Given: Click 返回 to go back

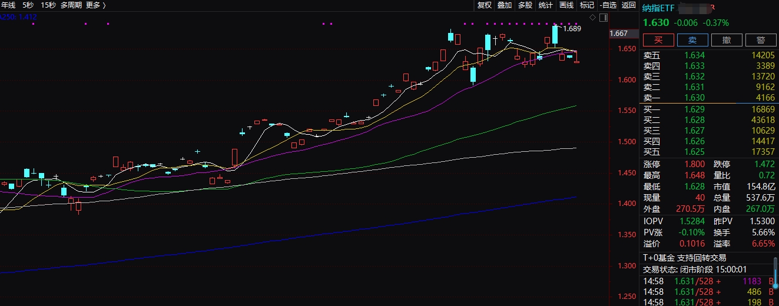Looking at the screenshot, I should click(x=629, y=5).
